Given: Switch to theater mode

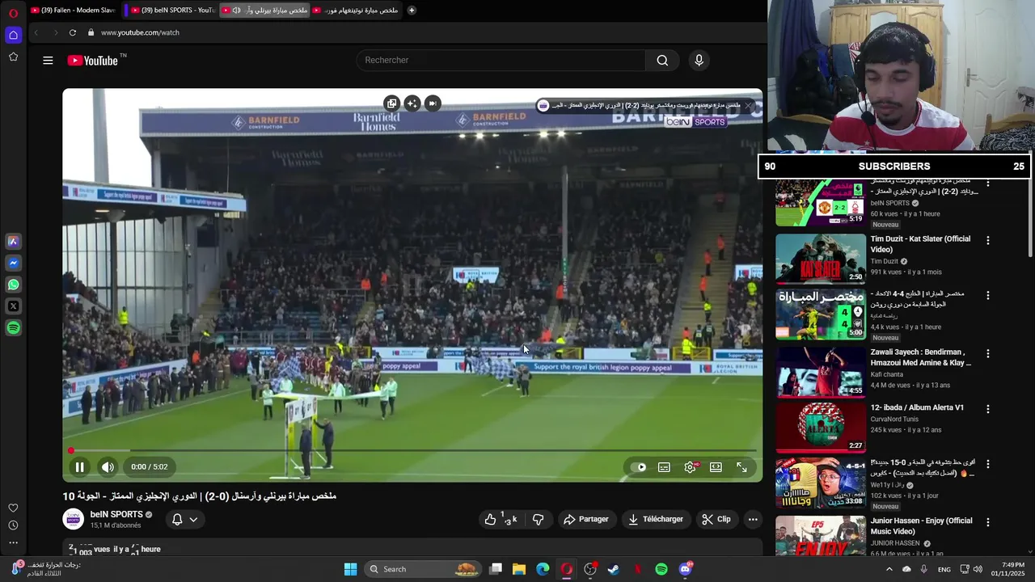Looking at the screenshot, I should click(716, 467).
